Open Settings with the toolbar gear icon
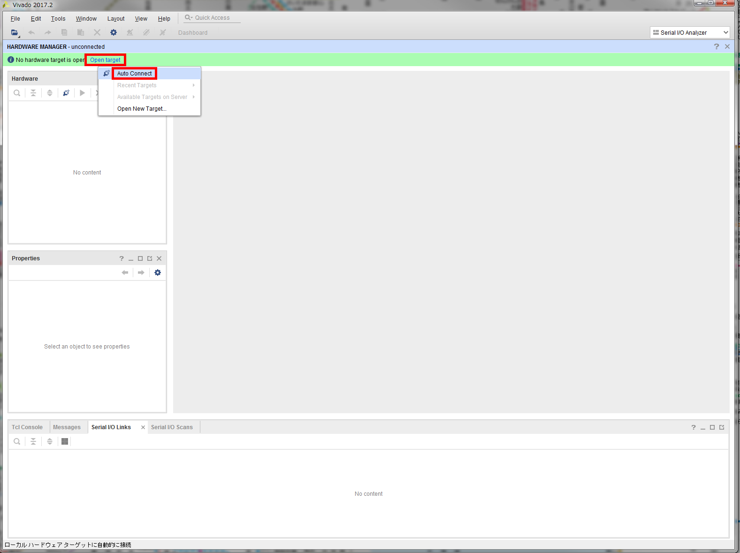The width and height of the screenshot is (740, 553). coord(114,33)
